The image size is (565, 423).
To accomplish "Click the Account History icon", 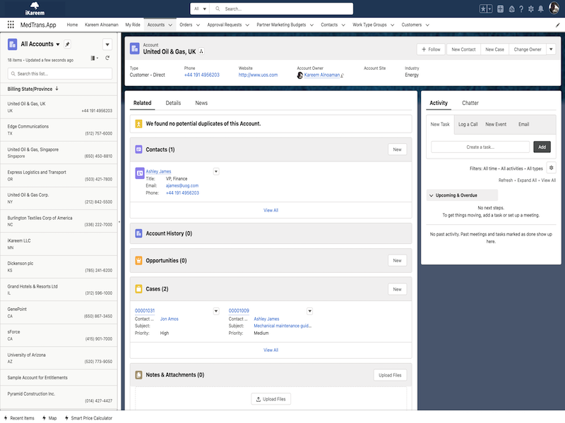I will click(138, 233).
